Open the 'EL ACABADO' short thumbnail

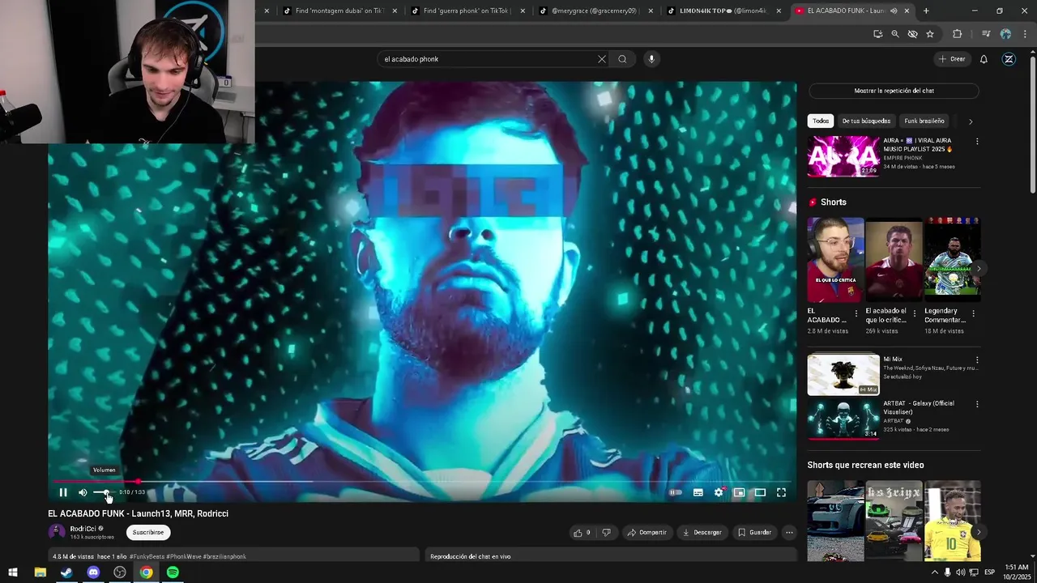click(835, 259)
